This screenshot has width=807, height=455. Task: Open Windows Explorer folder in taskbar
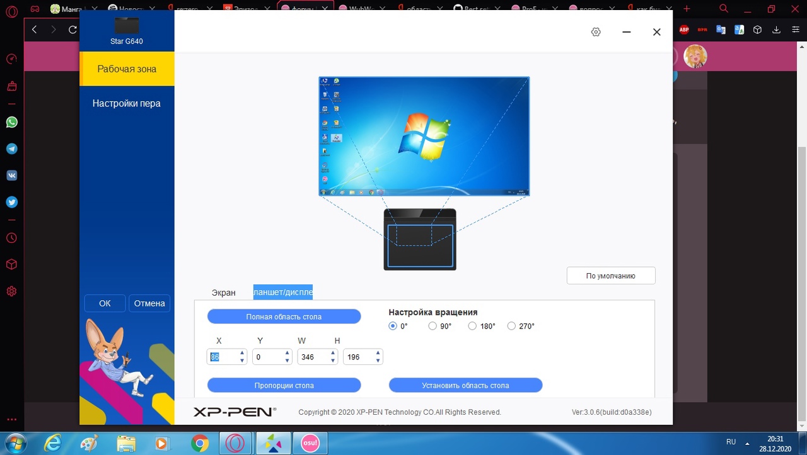127,443
